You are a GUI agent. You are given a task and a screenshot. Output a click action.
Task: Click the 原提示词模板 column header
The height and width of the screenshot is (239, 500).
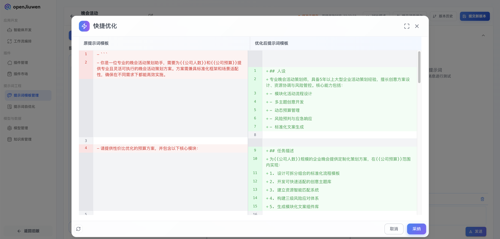(x=96, y=43)
